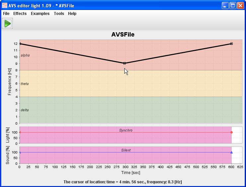The image size is (246, 187).
Task: Click the red Light end point marker
Action: (231, 132)
